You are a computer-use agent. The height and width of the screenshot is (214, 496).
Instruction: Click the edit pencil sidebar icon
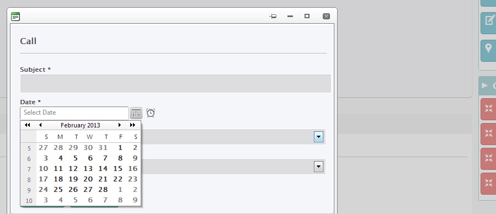coord(488,23)
